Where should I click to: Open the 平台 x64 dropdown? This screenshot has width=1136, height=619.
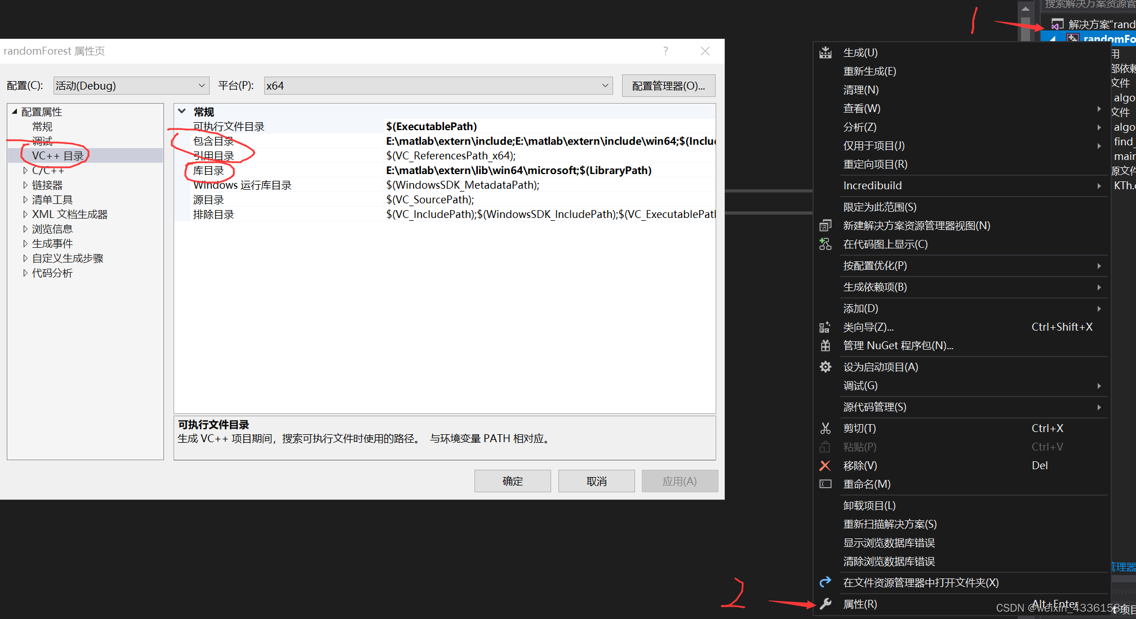[x=438, y=86]
